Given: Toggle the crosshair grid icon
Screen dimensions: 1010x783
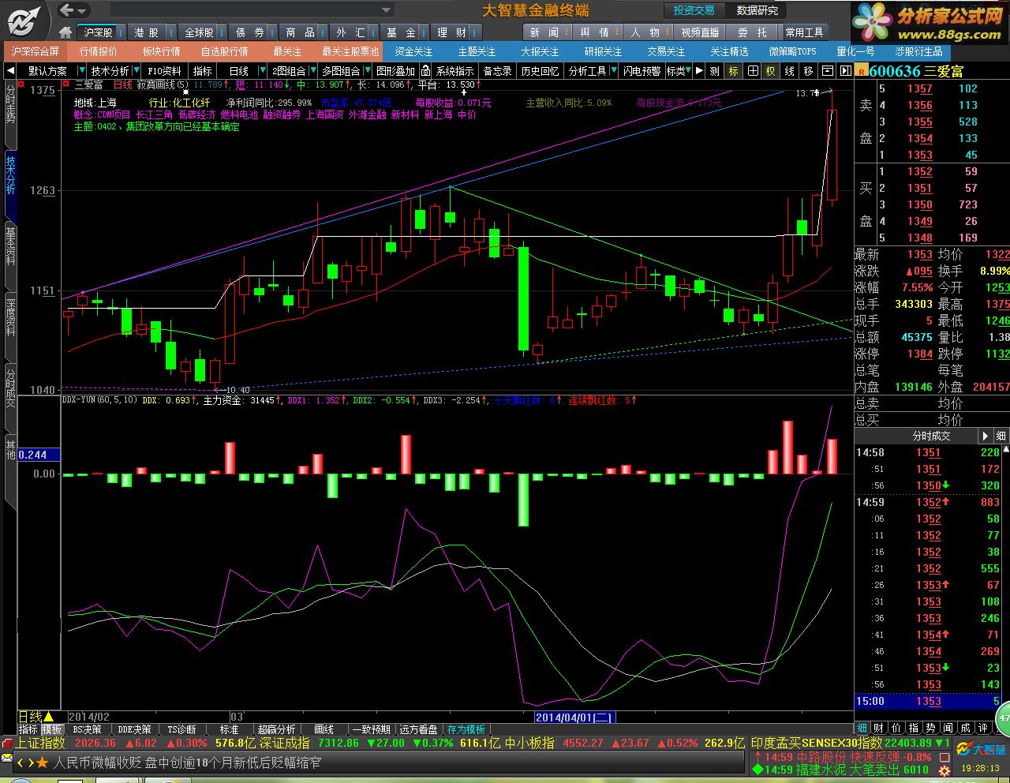Looking at the screenshot, I should [x=753, y=71].
